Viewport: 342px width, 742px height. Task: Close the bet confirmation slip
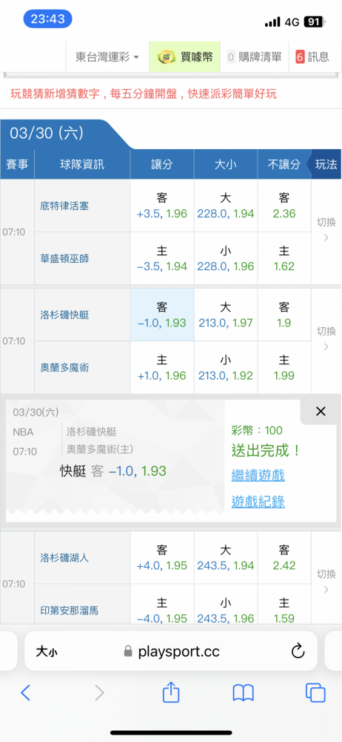click(321, 412)
